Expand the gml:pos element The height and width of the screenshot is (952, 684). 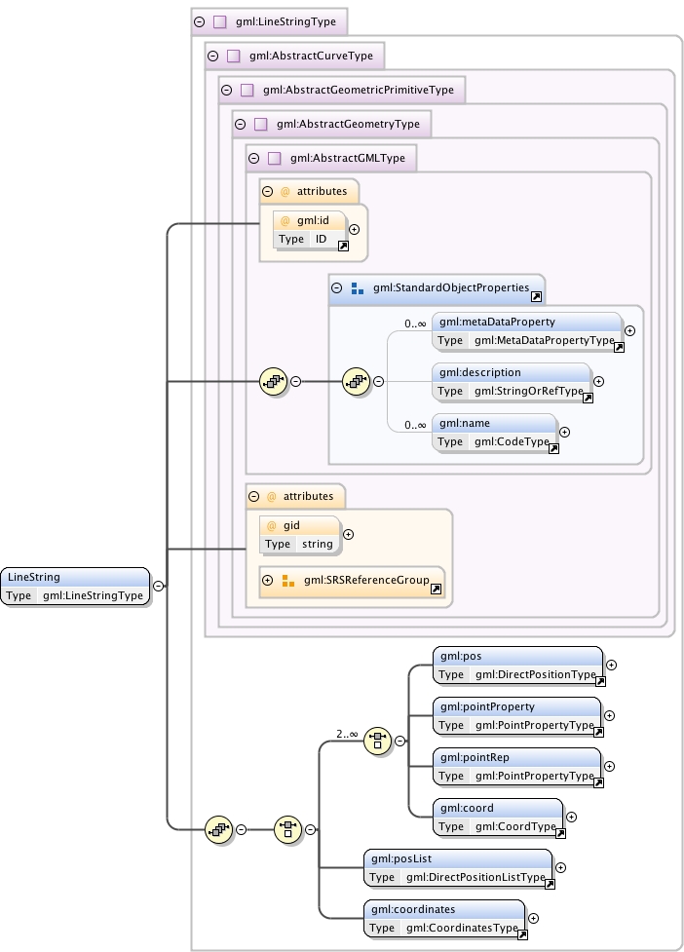[611, 665]
